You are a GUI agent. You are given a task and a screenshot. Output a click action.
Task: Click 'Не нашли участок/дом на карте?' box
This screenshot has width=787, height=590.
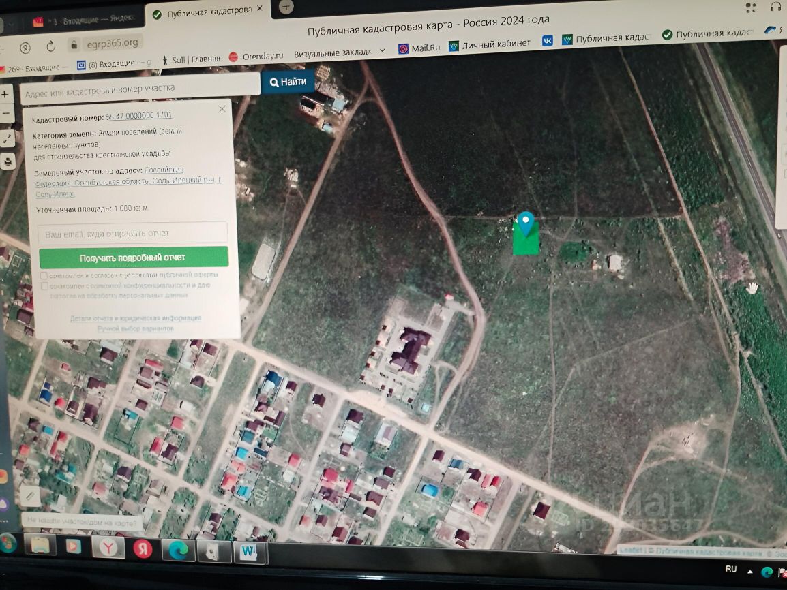pyautogui.click(x=82, y=522)
